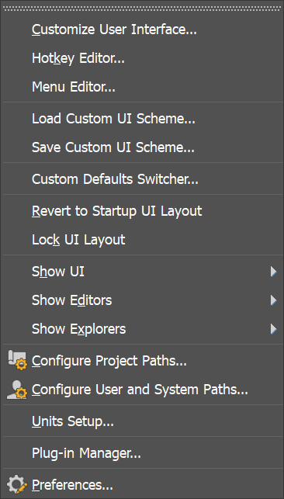Open the Units Setup dialog
This screenshot has width=284, height=499.
click(142, 421)
